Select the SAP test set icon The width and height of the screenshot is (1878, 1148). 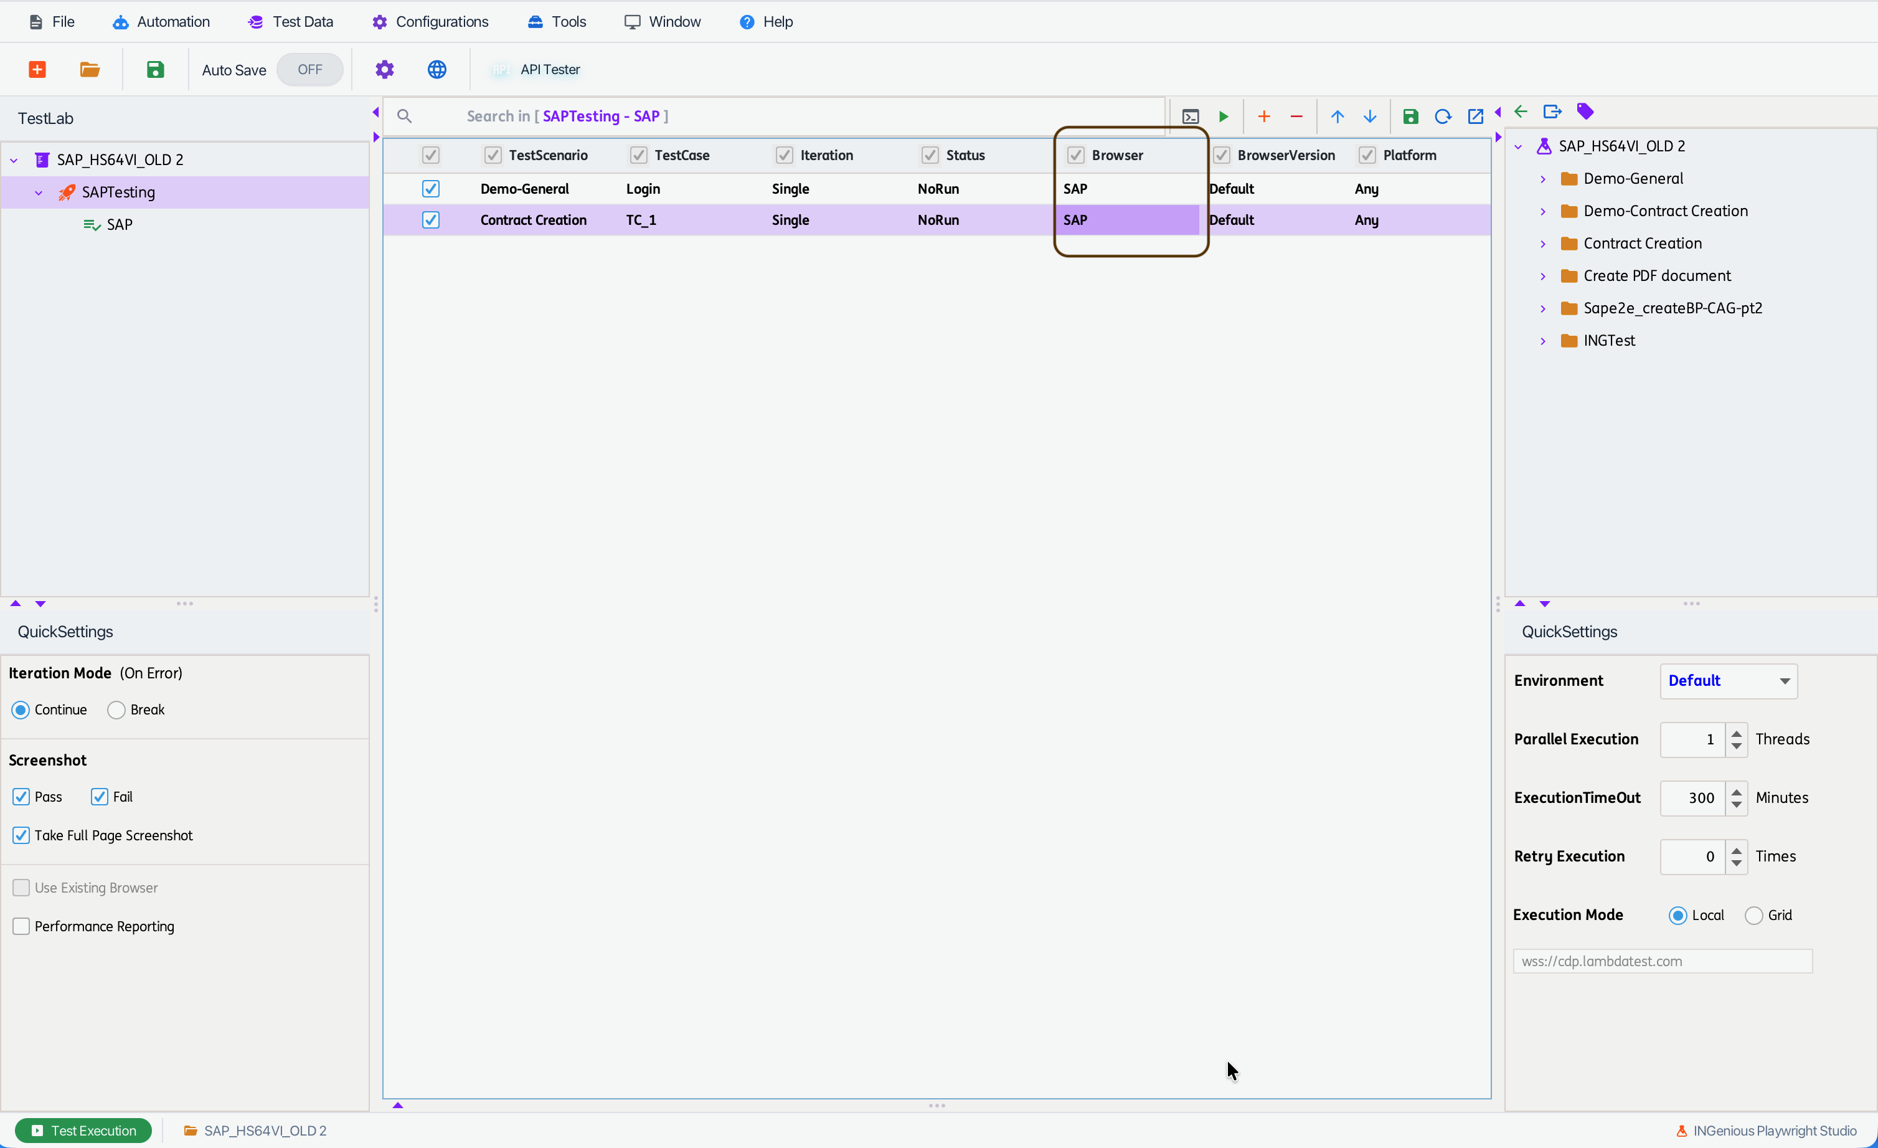click(x=92, y=225)
